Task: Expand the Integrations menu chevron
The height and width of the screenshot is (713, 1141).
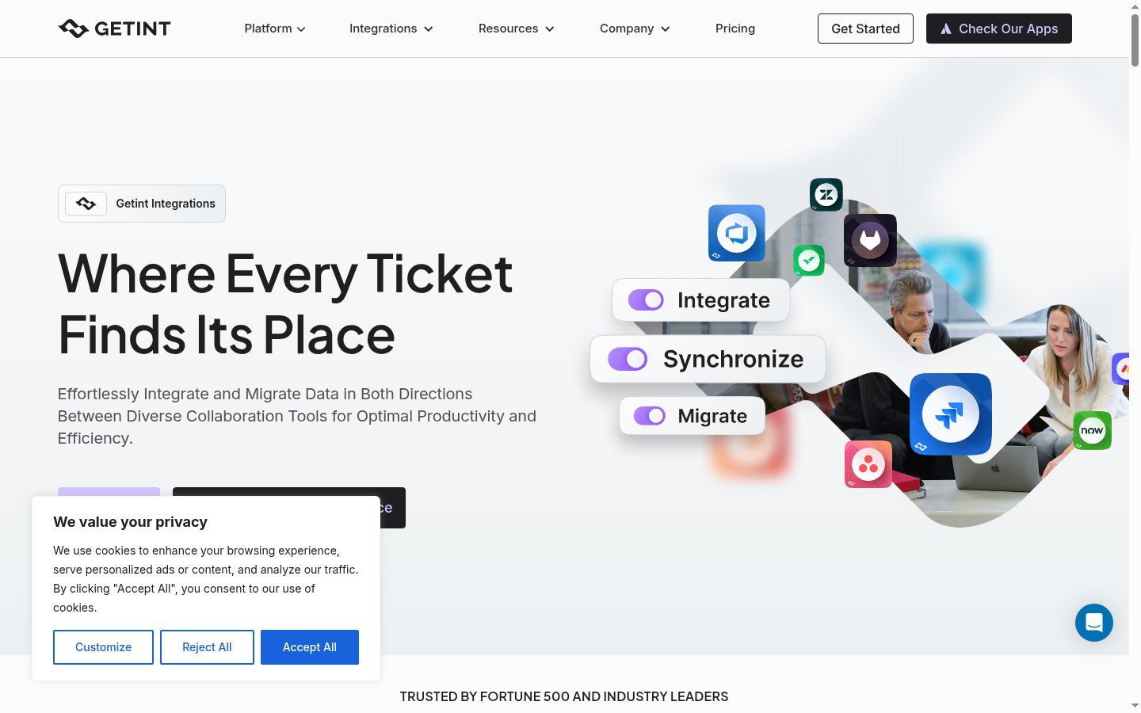Action: pyautogui.click(x=429, y=29)
